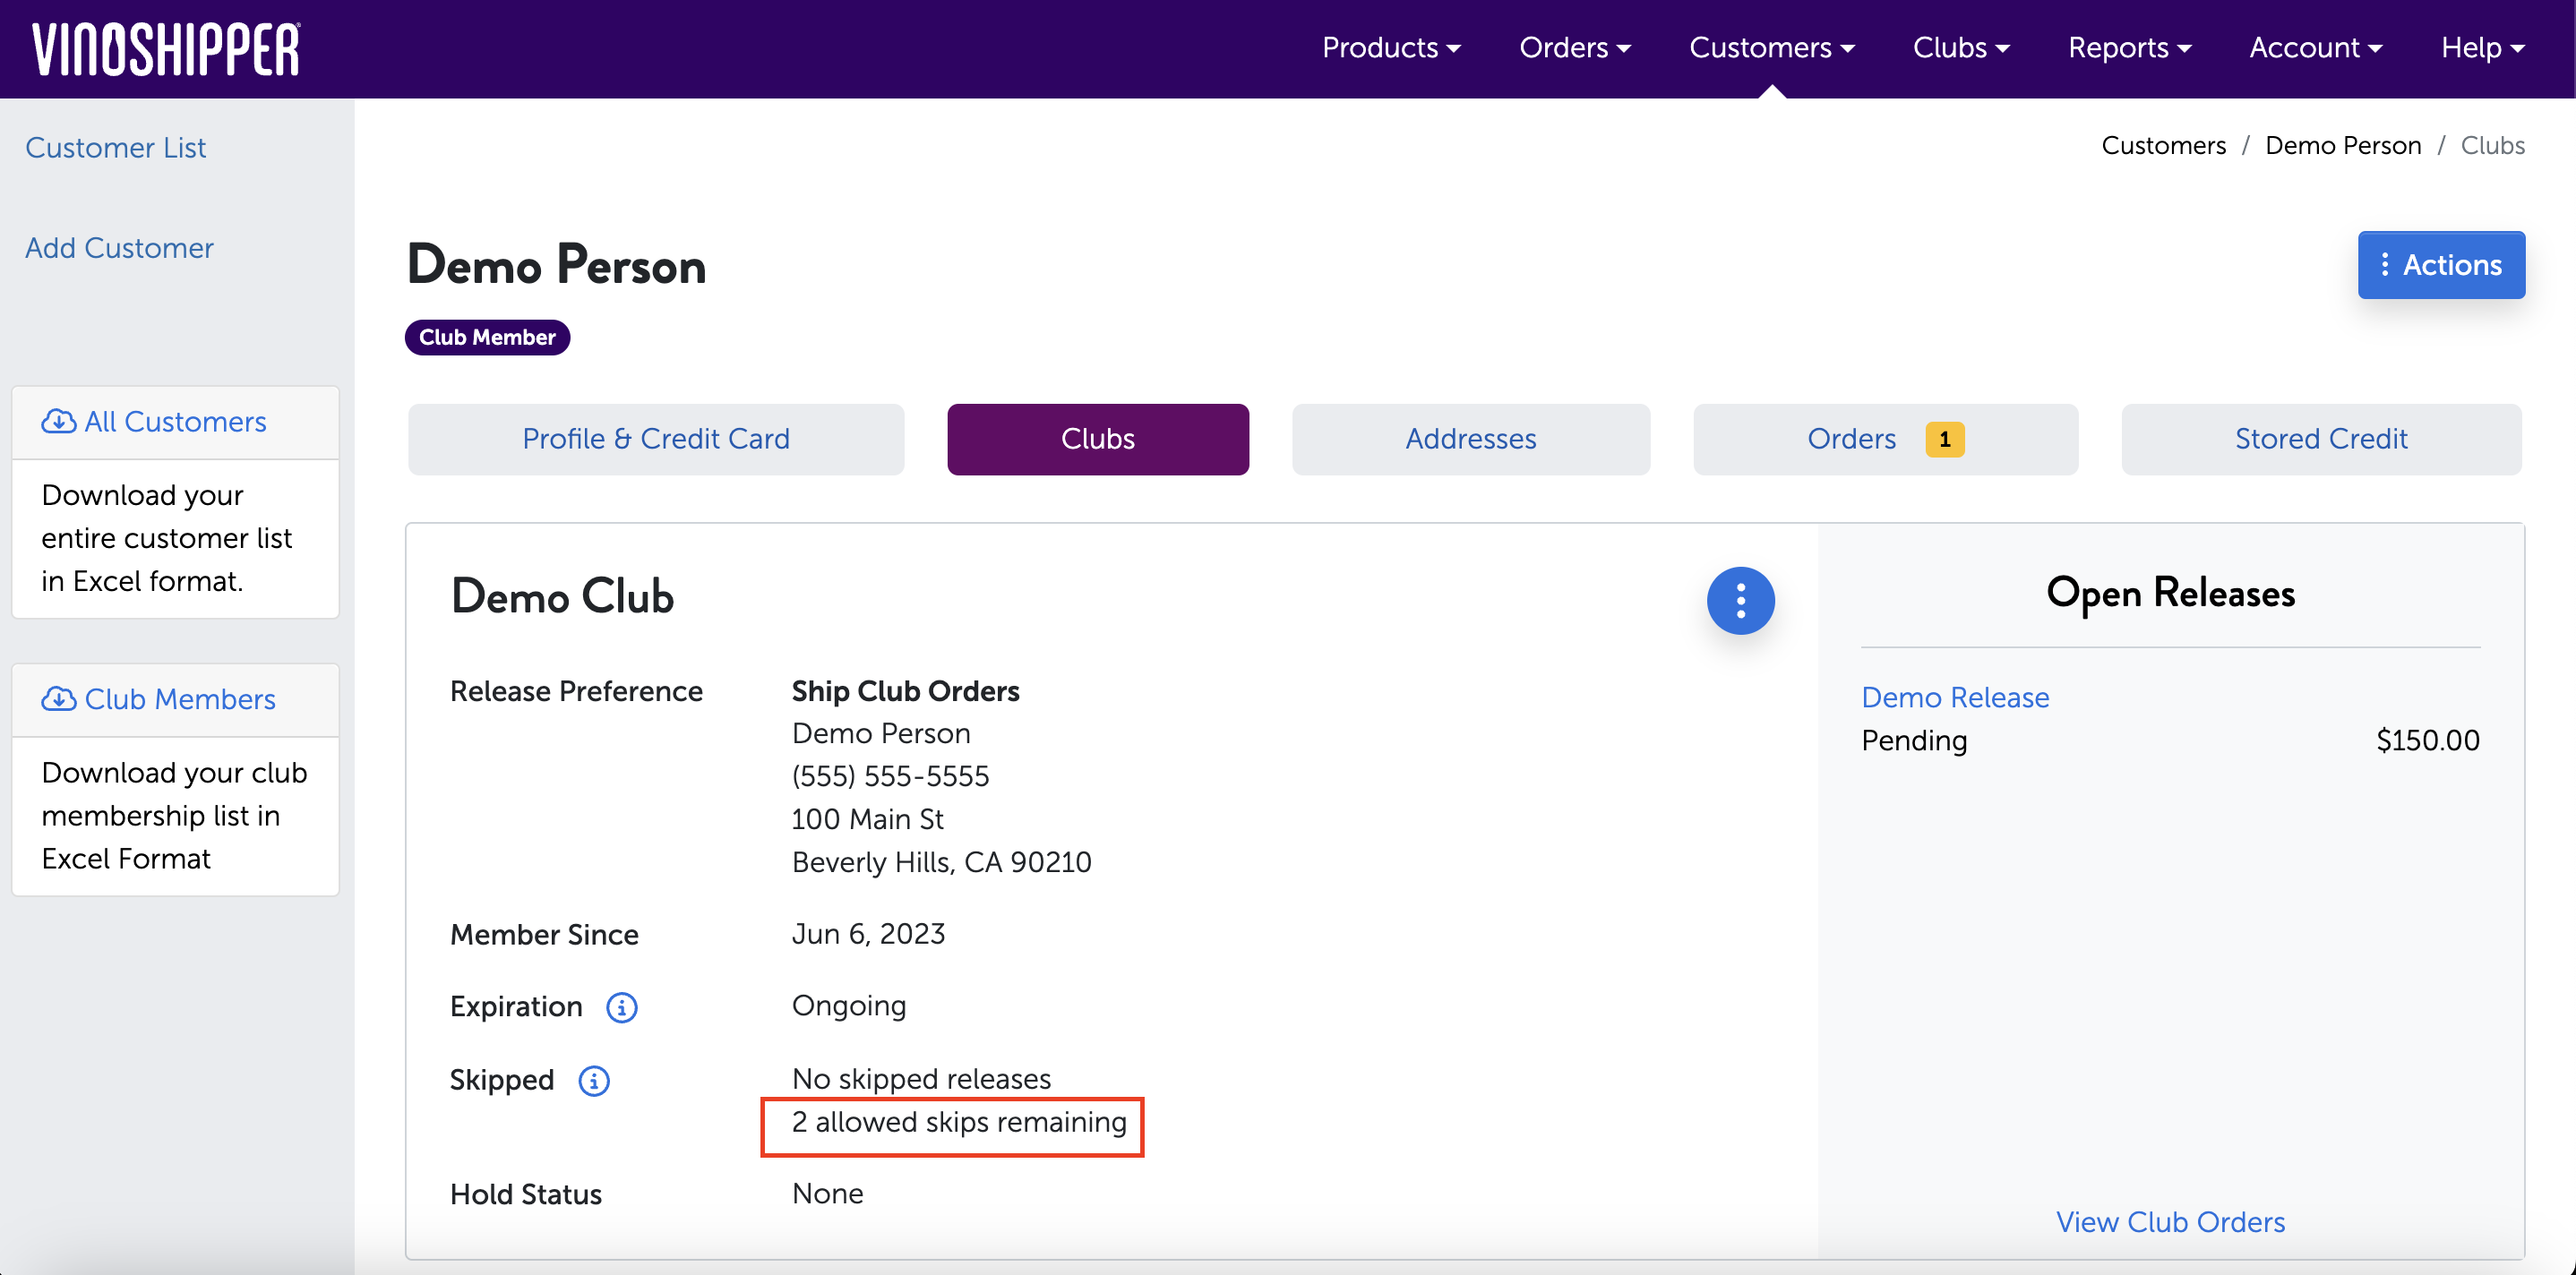
Task: Click the Orders tab count badge
Action: 1944,439
